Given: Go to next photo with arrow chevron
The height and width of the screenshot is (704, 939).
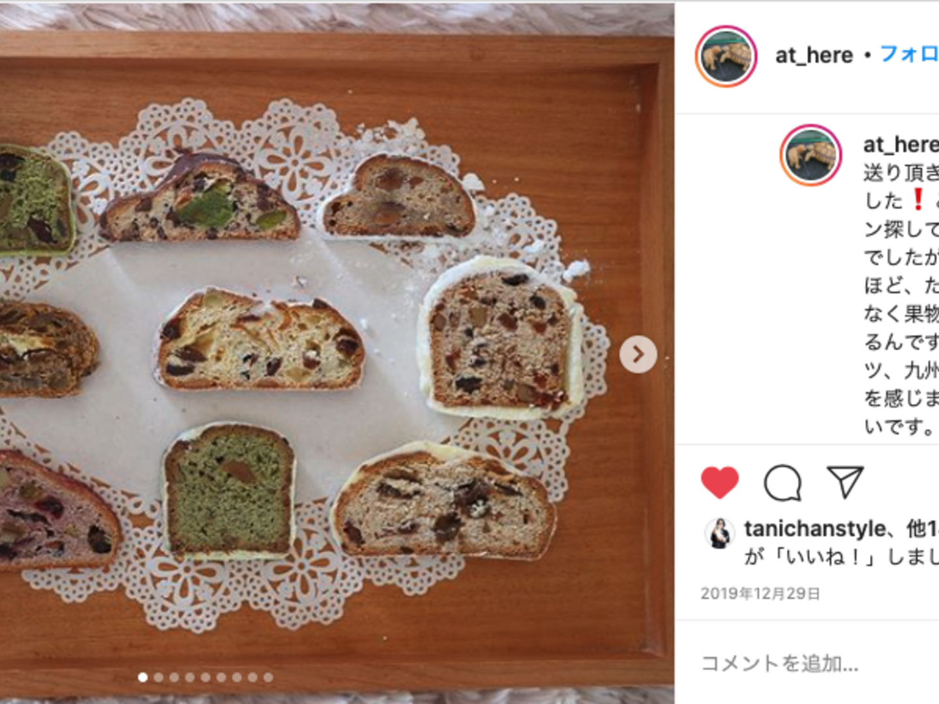Looking at the screenshot, I should click(638, 354).
